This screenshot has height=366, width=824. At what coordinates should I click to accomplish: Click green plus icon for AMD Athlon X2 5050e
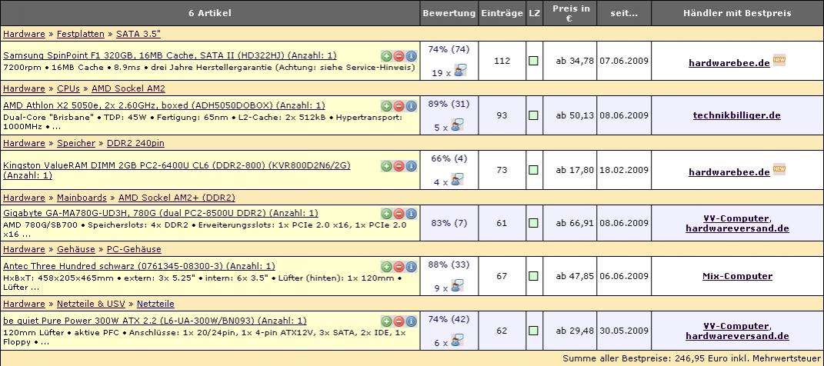[x=386, y=105]
